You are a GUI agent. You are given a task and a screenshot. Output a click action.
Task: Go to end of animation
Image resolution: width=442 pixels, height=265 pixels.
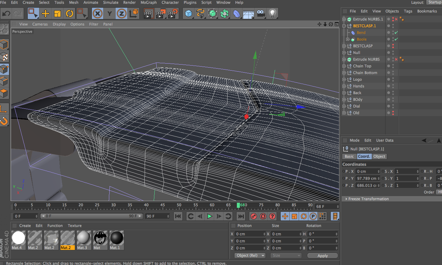241,216
